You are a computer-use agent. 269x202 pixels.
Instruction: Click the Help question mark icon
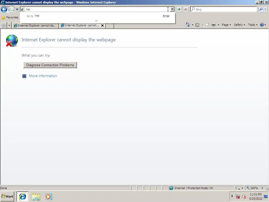coord(262,25)
